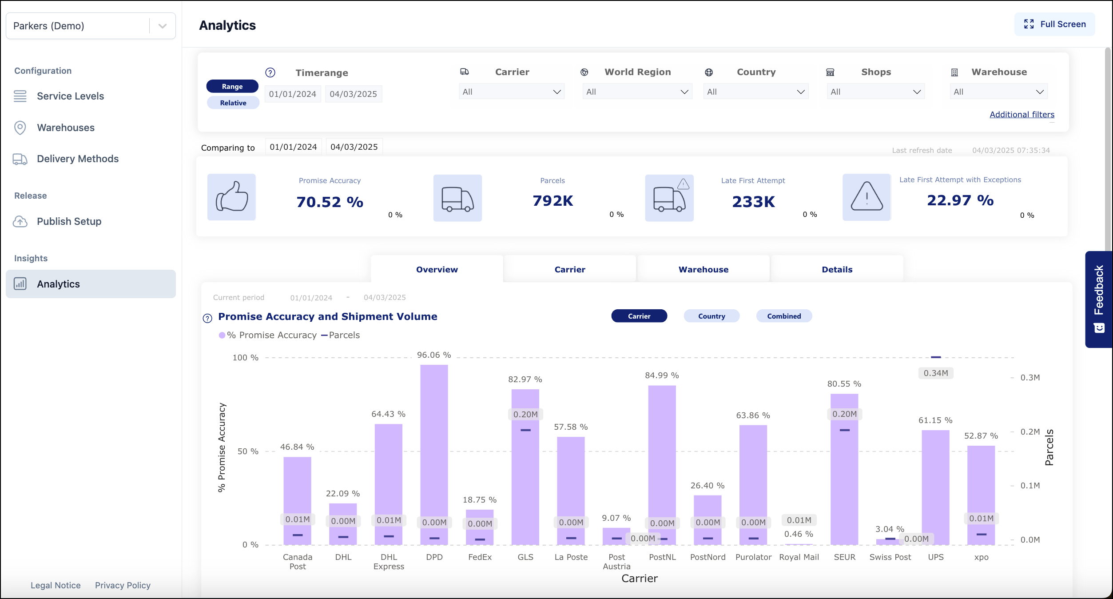Enable Relative timerange mode
Screen dimensions: 1113x599
pos(233,102)
